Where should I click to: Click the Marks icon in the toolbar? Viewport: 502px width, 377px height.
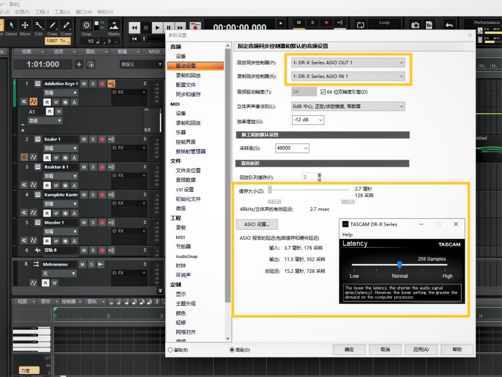(113, 25)
